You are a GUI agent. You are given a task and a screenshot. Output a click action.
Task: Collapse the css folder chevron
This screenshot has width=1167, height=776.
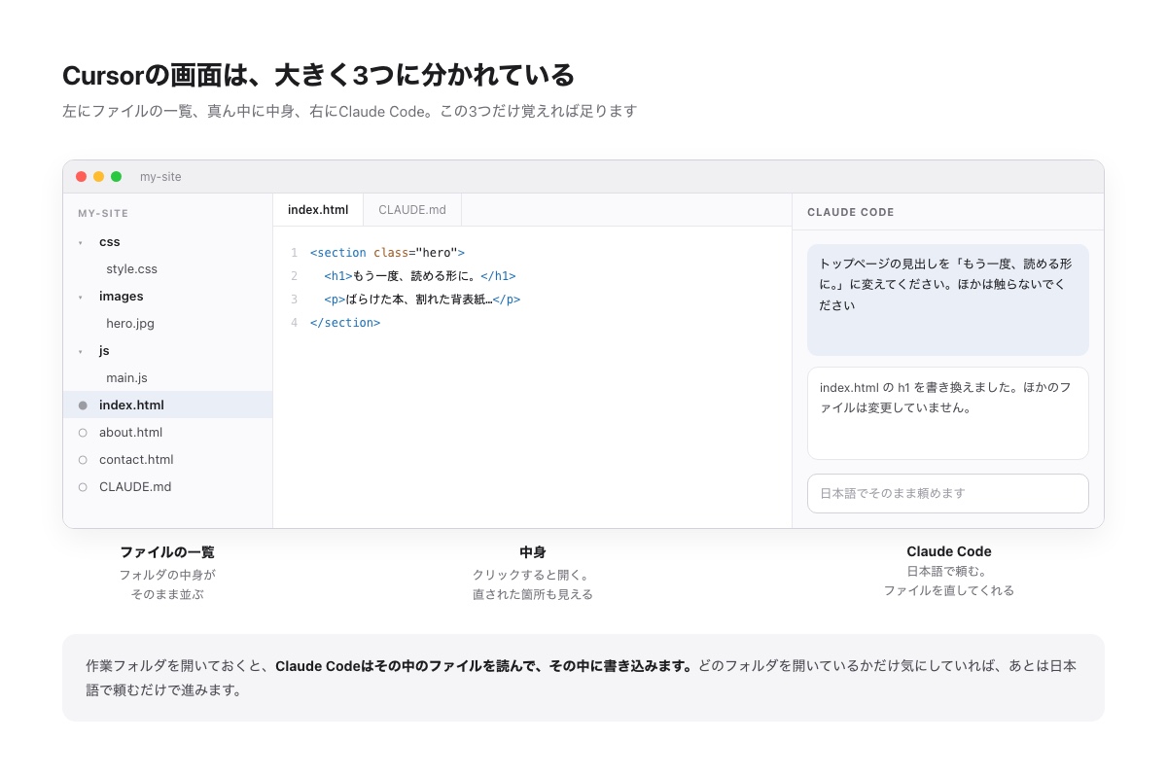(81, 242)
